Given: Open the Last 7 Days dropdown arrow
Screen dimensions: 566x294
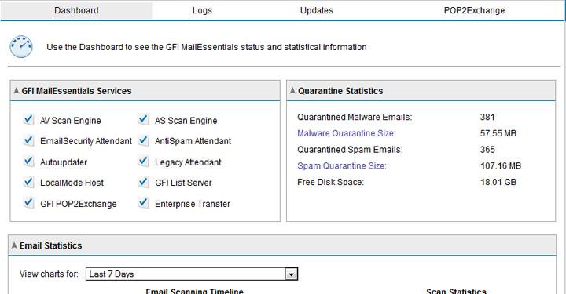Looking at the screenshot, I should click(x=292, y=274).
